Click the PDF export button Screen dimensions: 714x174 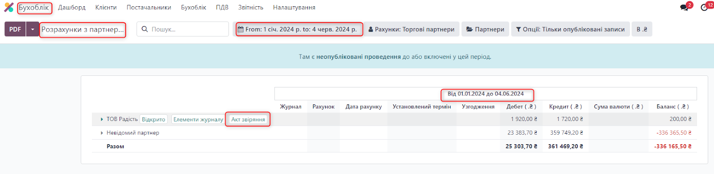[x=15, y=29]
